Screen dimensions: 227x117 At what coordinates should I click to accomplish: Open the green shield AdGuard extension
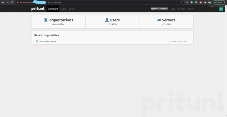pos(196,2)
